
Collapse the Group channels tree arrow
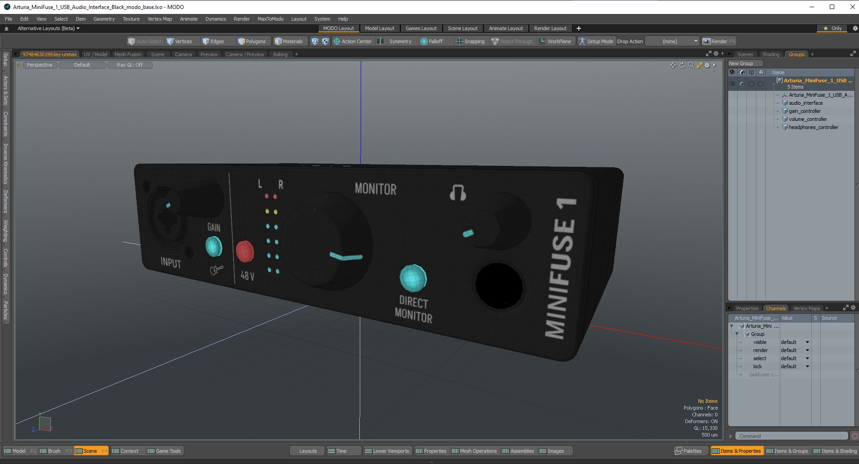click(x=737, y=334)
